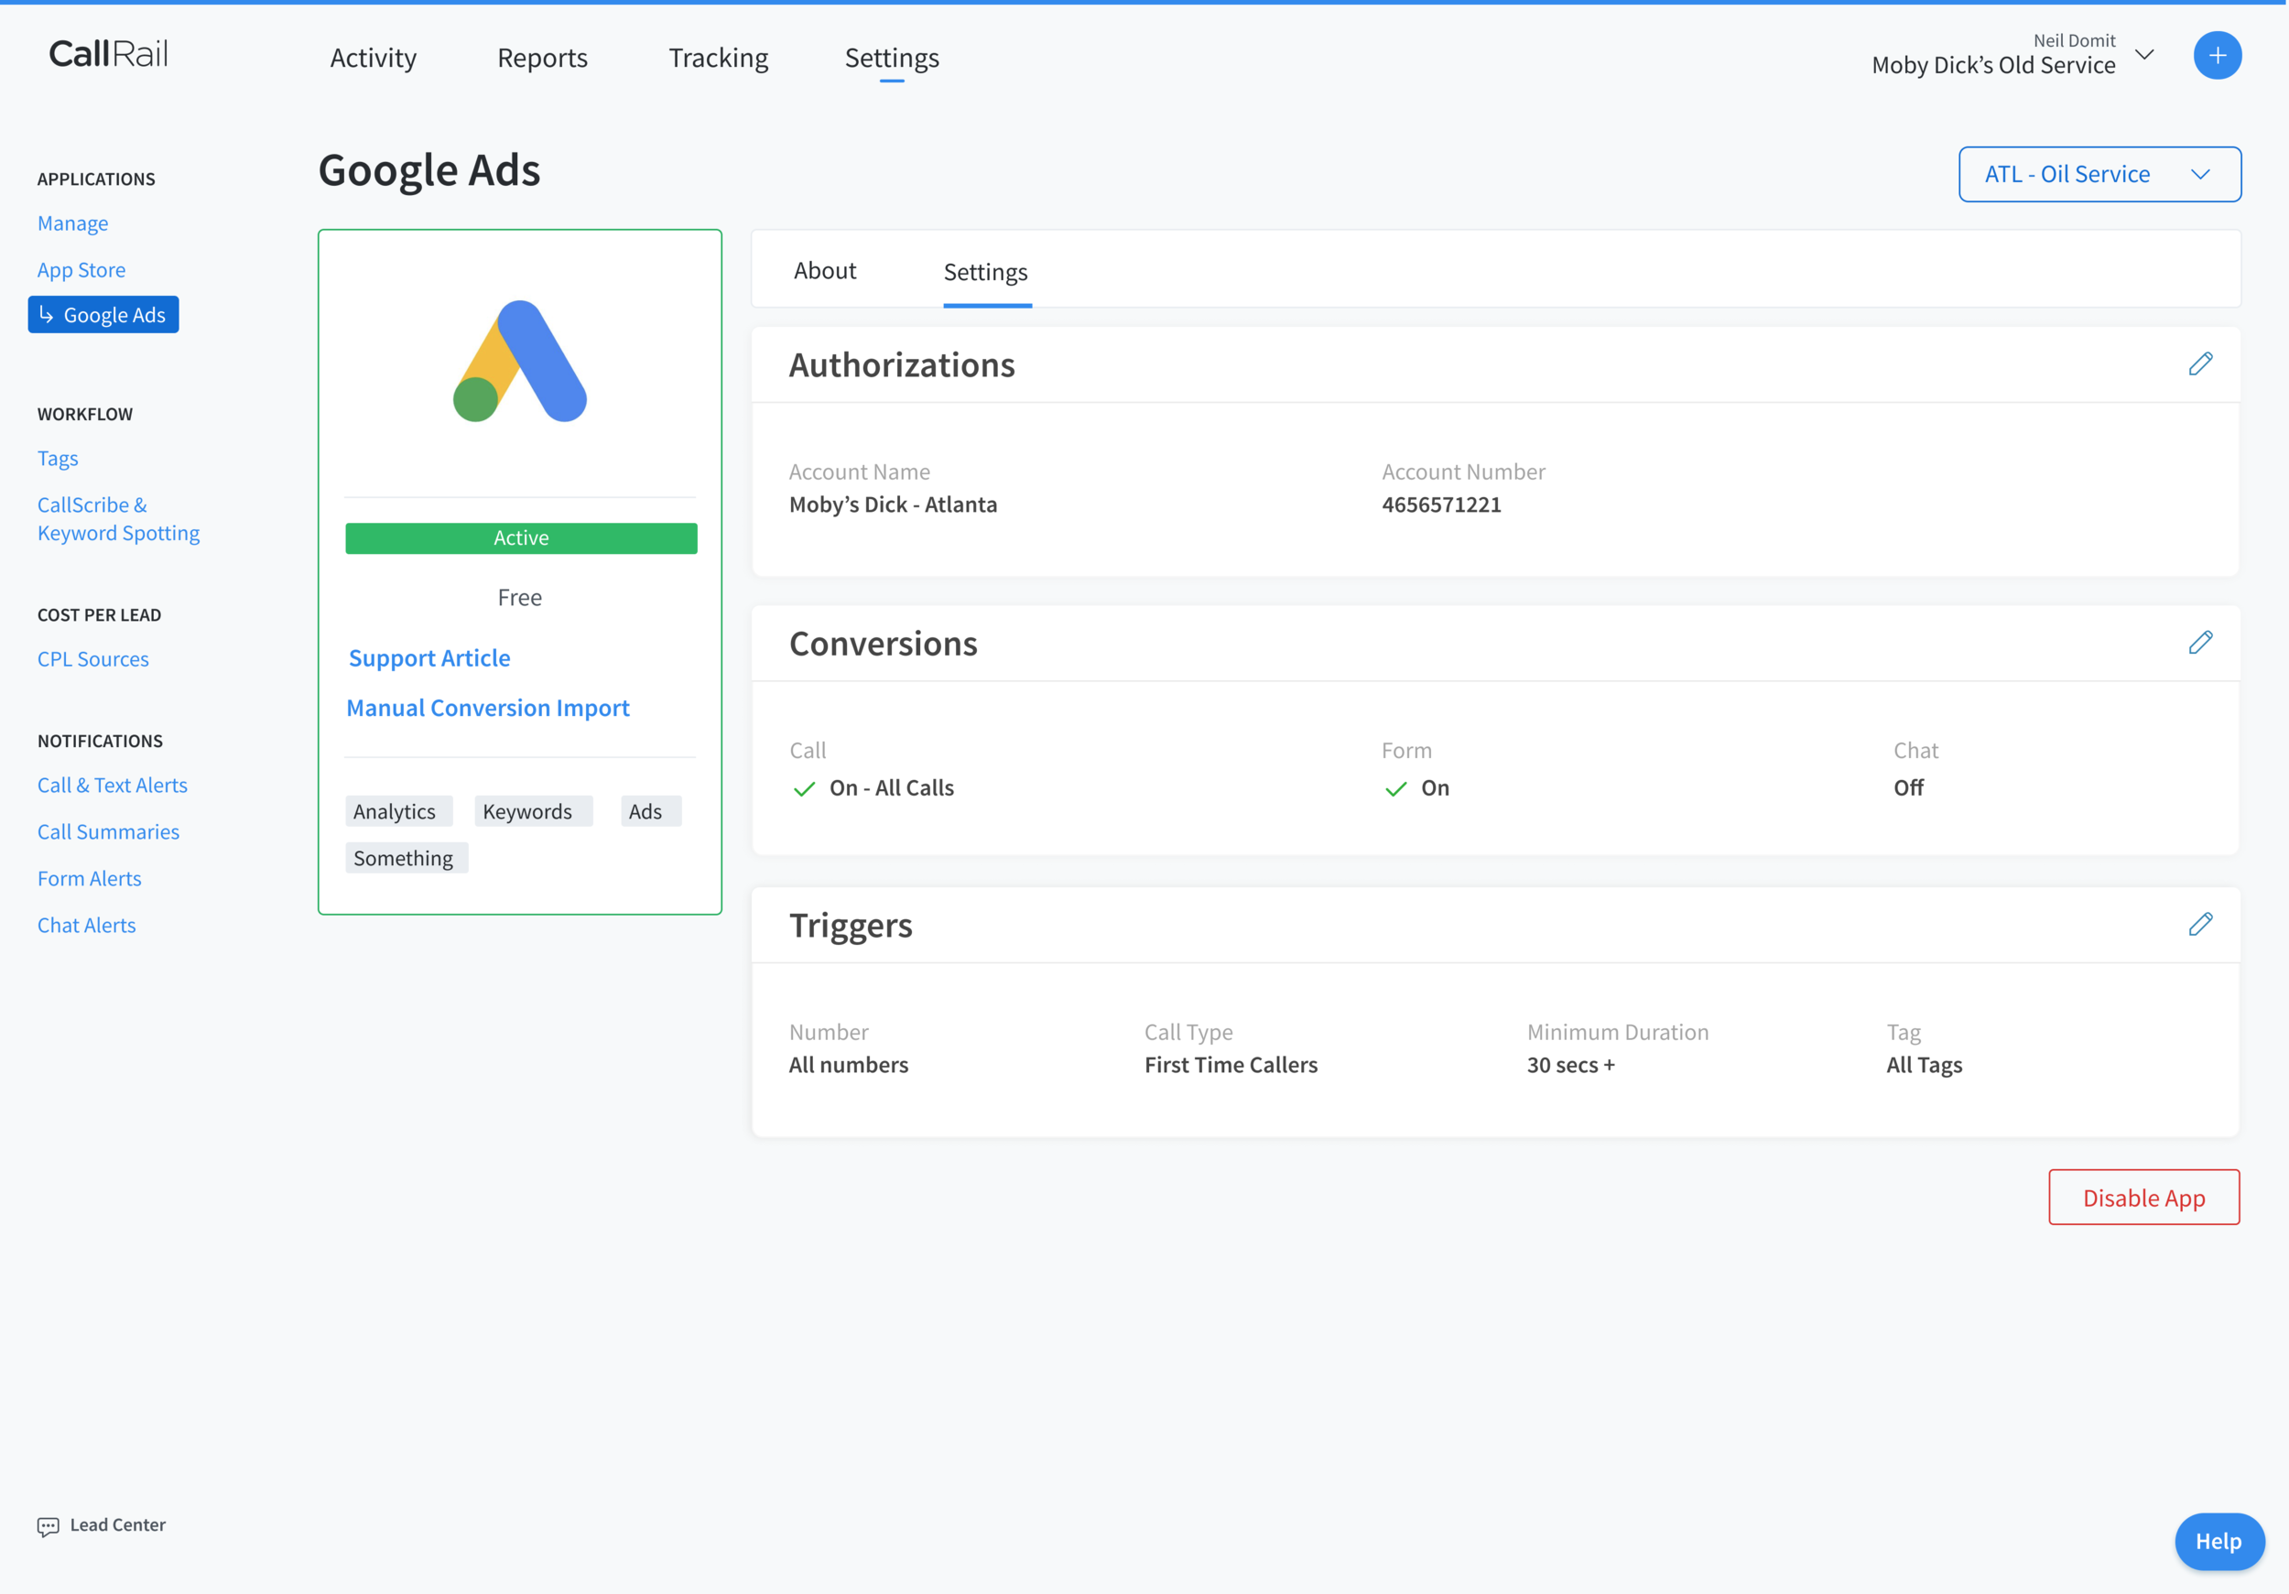The width and height of the screenshot is (2289, 1594).
Task: Click Account Name value Moby's Dick - Atlanta
Action: coord(893,504)
